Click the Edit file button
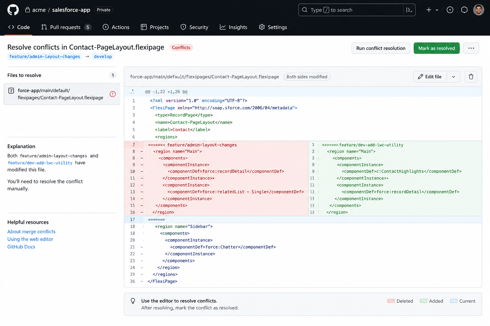 point(430,76)
